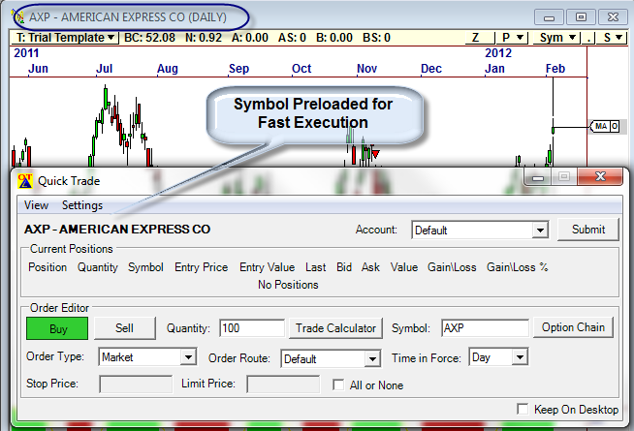Viewport: 634px width, 431px height.
Task: Expand the Account dropdown
Action: click(x=540, y=231)
